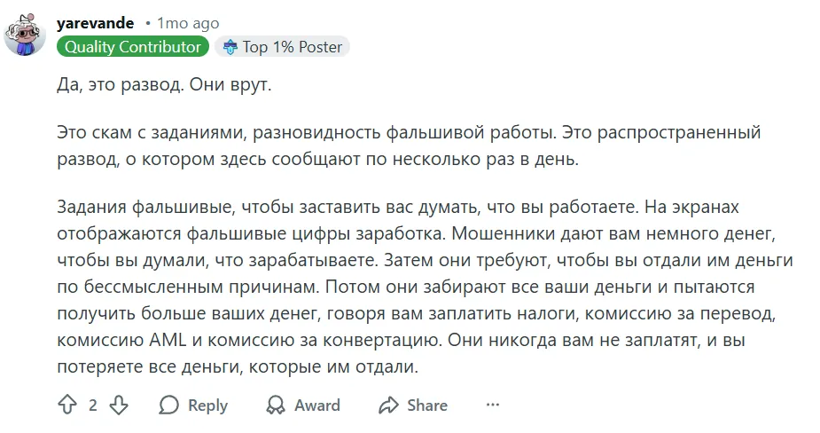Click the Quality Contributor flair badge
The width and height of the screenshot is (820, 433).
pos(133,47)
